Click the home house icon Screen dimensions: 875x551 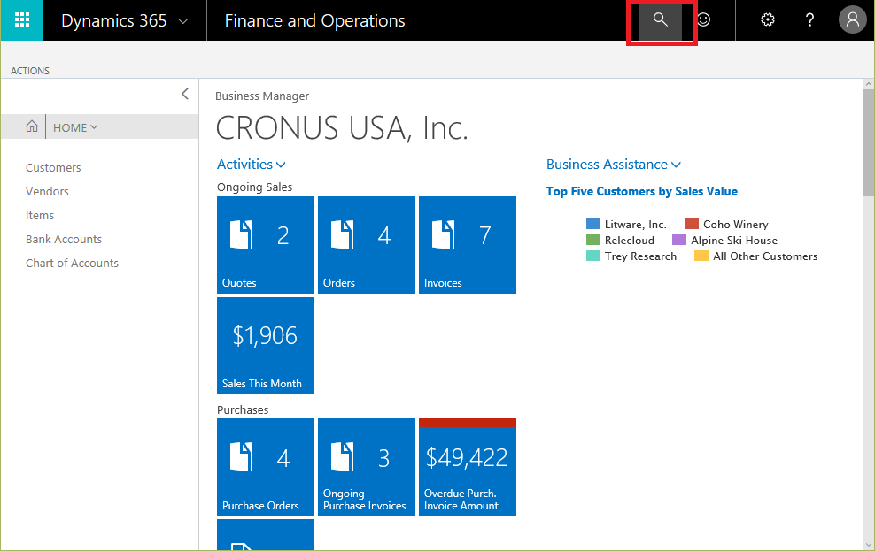point(32,127)
